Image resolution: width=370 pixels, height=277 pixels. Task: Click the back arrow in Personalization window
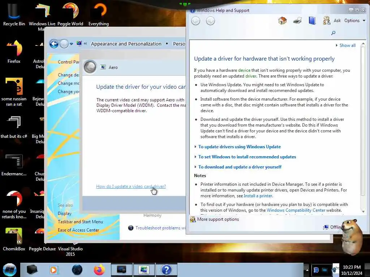(54, 44)
